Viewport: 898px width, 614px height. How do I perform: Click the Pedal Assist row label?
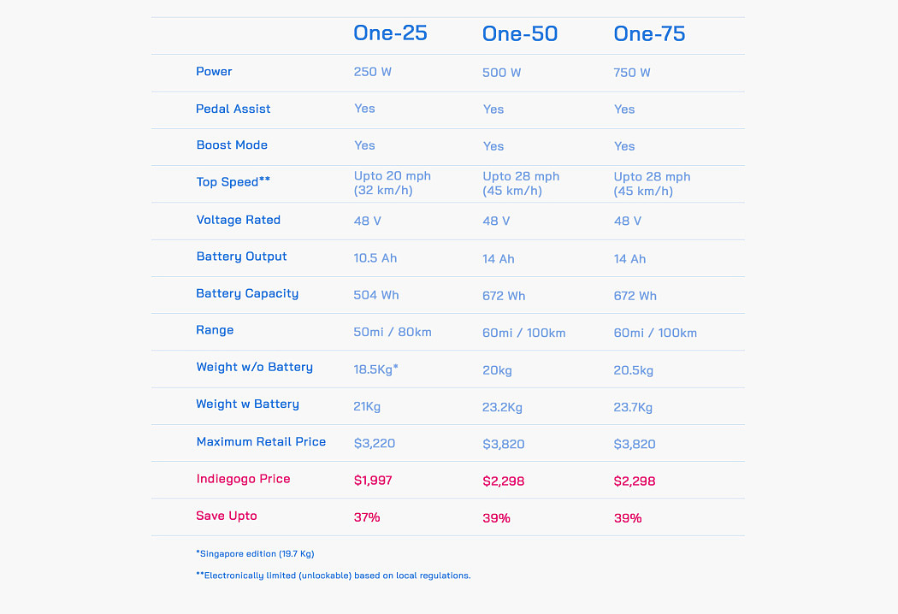(233, 109)
